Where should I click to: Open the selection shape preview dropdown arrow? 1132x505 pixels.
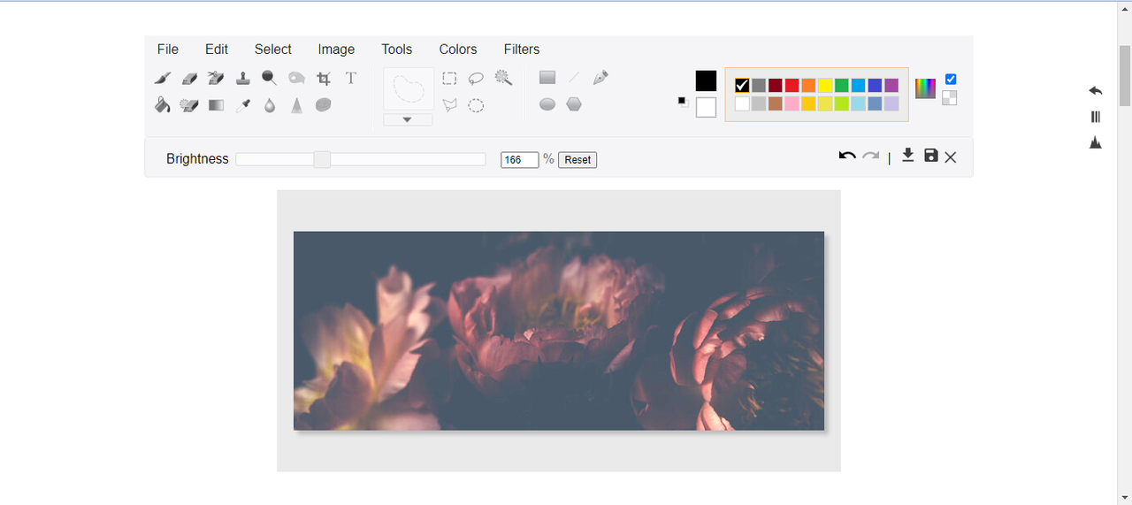coord(408,119)
